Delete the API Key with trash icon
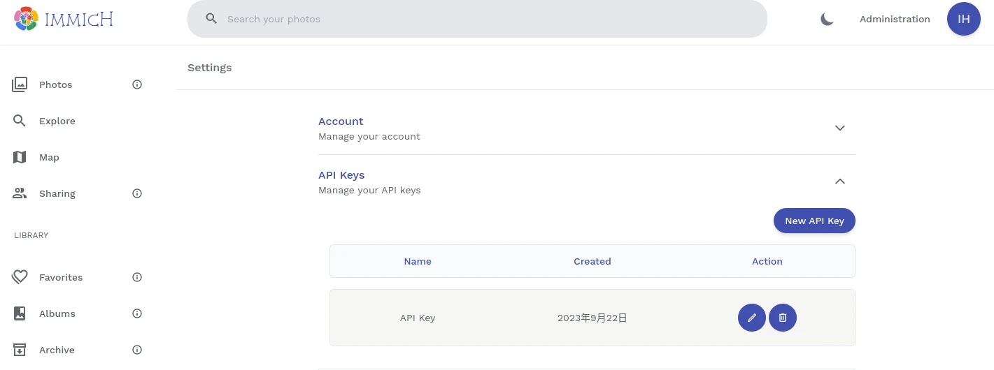This screenshot has height=370, width=994. (783, 318)
